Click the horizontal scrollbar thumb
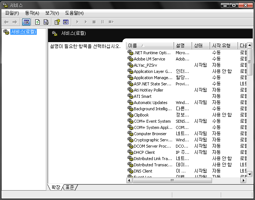This screenshot has height=200, width=255. [172, 180]
